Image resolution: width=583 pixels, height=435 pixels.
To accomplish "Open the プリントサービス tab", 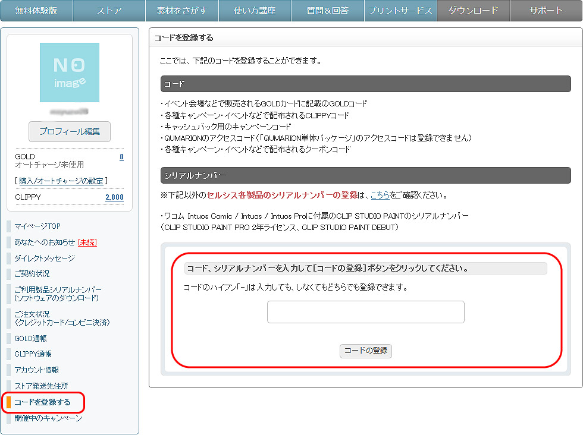I will (x=400, y=11).
